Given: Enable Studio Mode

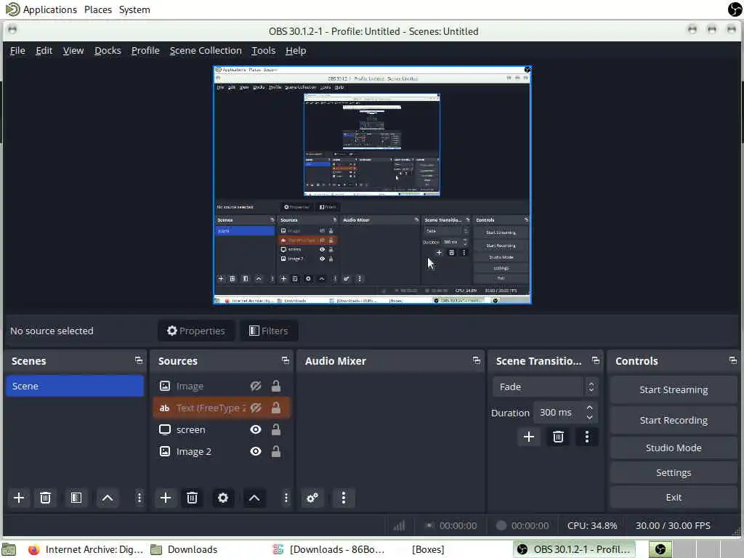Looking at the screenshot, I should coord(674,448).
